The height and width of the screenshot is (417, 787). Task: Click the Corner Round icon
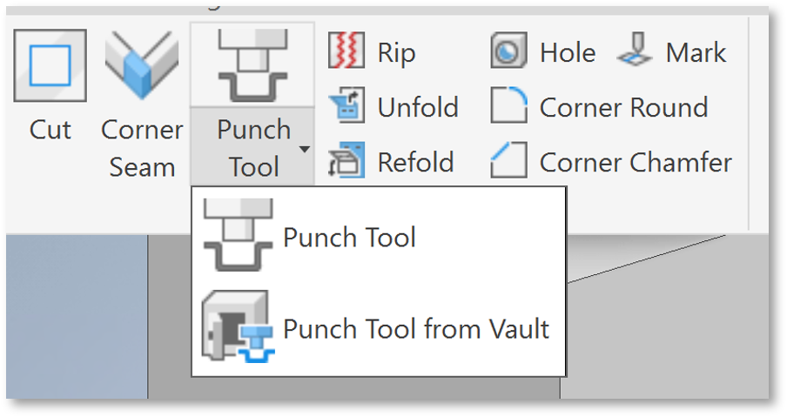click(508, 104)
